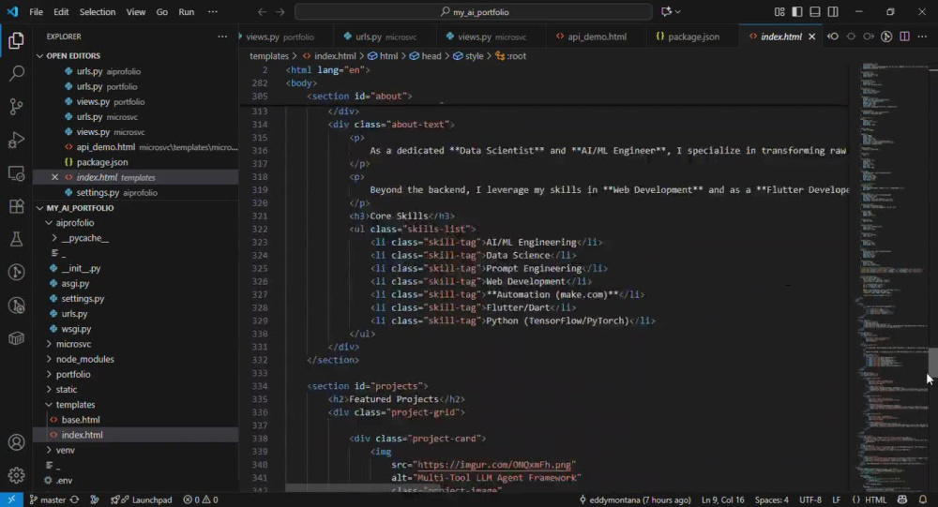Click the master branch in status bar

[47, 500]
